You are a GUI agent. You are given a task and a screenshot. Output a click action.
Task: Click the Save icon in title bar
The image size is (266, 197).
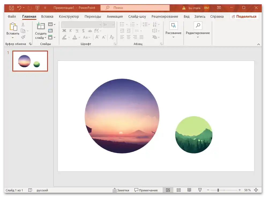pyautogui.click(x=12, y=8)
